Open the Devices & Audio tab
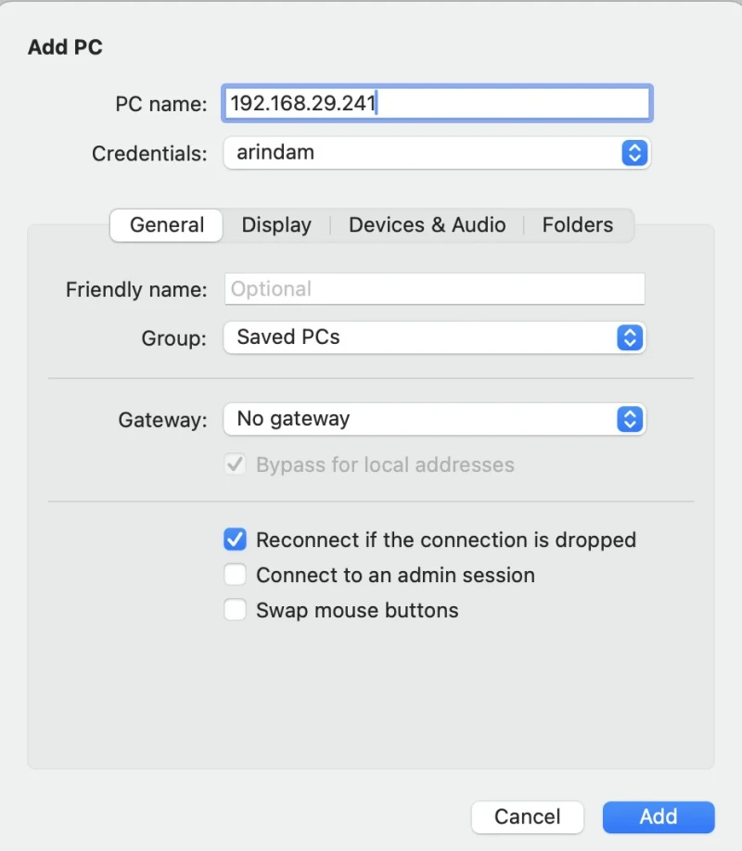This screenshot has width=742, height=851. coord(428,225)
